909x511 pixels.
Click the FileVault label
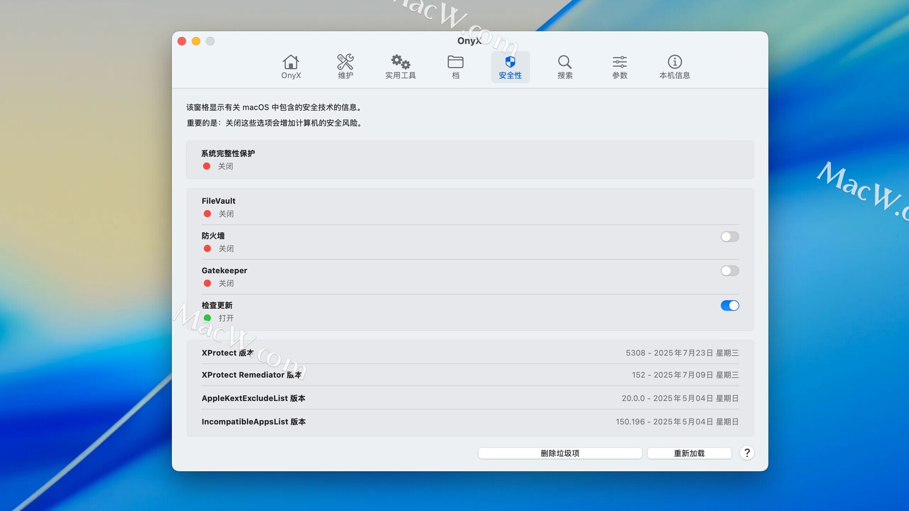218,201
